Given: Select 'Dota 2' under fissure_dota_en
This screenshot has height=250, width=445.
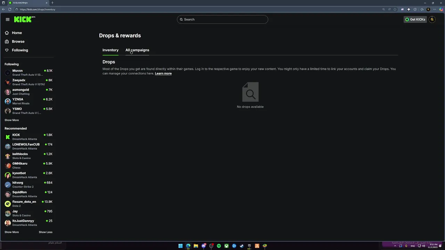Looking at the screenshot, I should click(x=16, y=206).
